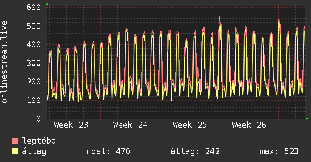Click the Week 25 axis label
This screenshot has height=162, width=311.
(x=190, y=125)
